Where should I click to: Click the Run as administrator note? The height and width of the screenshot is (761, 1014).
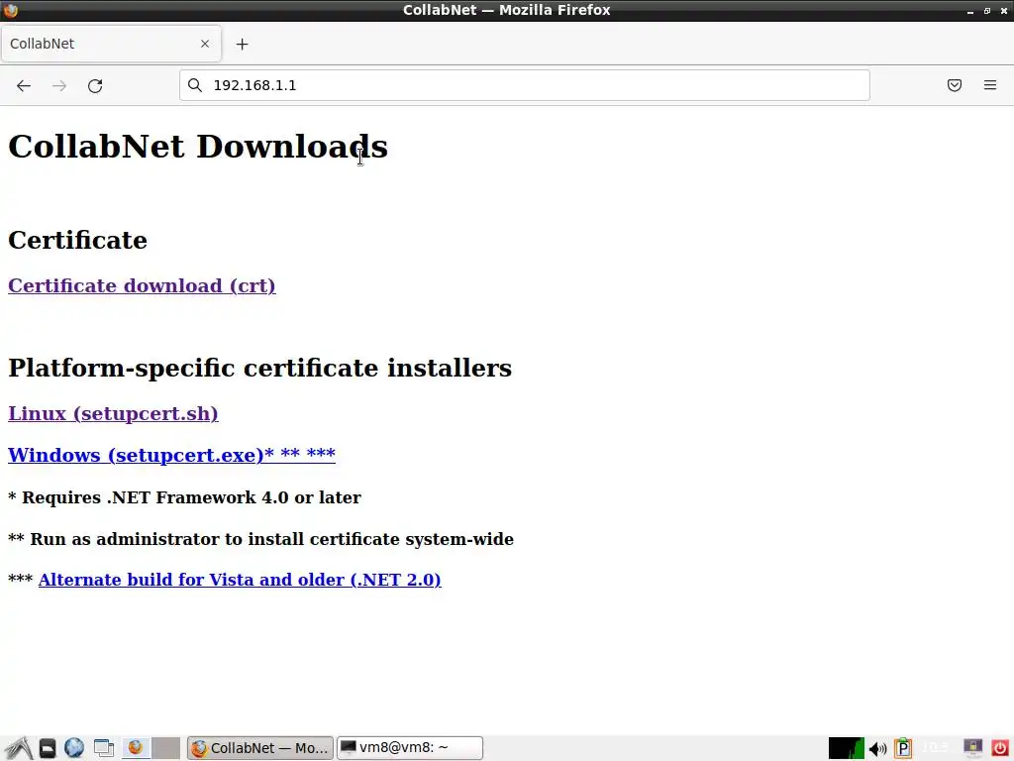[260, 539]
